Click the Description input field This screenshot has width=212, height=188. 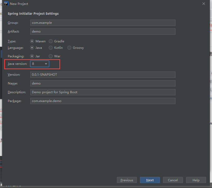pyautogui.click(x=103, y=92)
